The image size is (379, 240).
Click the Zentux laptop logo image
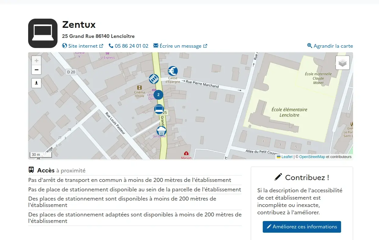click(43, 33)
